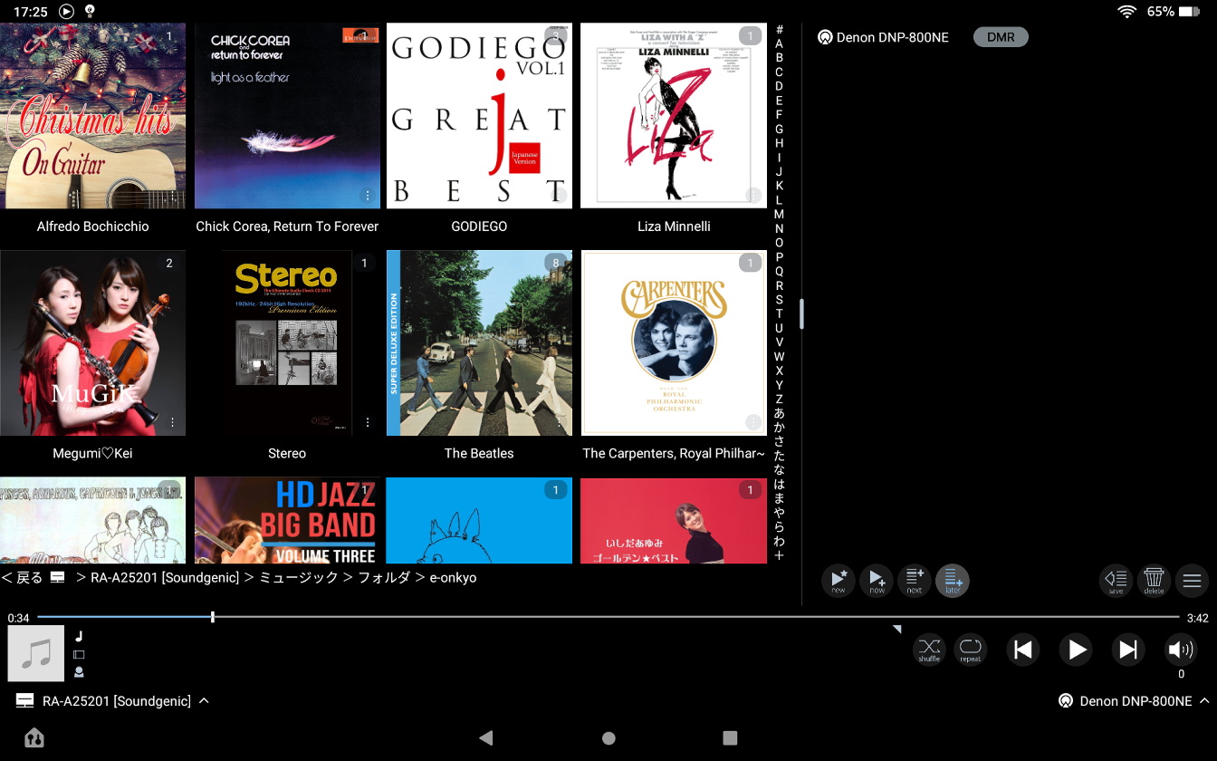This screenshot has height=761, width=1217.
Task: Click the 'now' add-to-queue icon
Action: [877, 581]
